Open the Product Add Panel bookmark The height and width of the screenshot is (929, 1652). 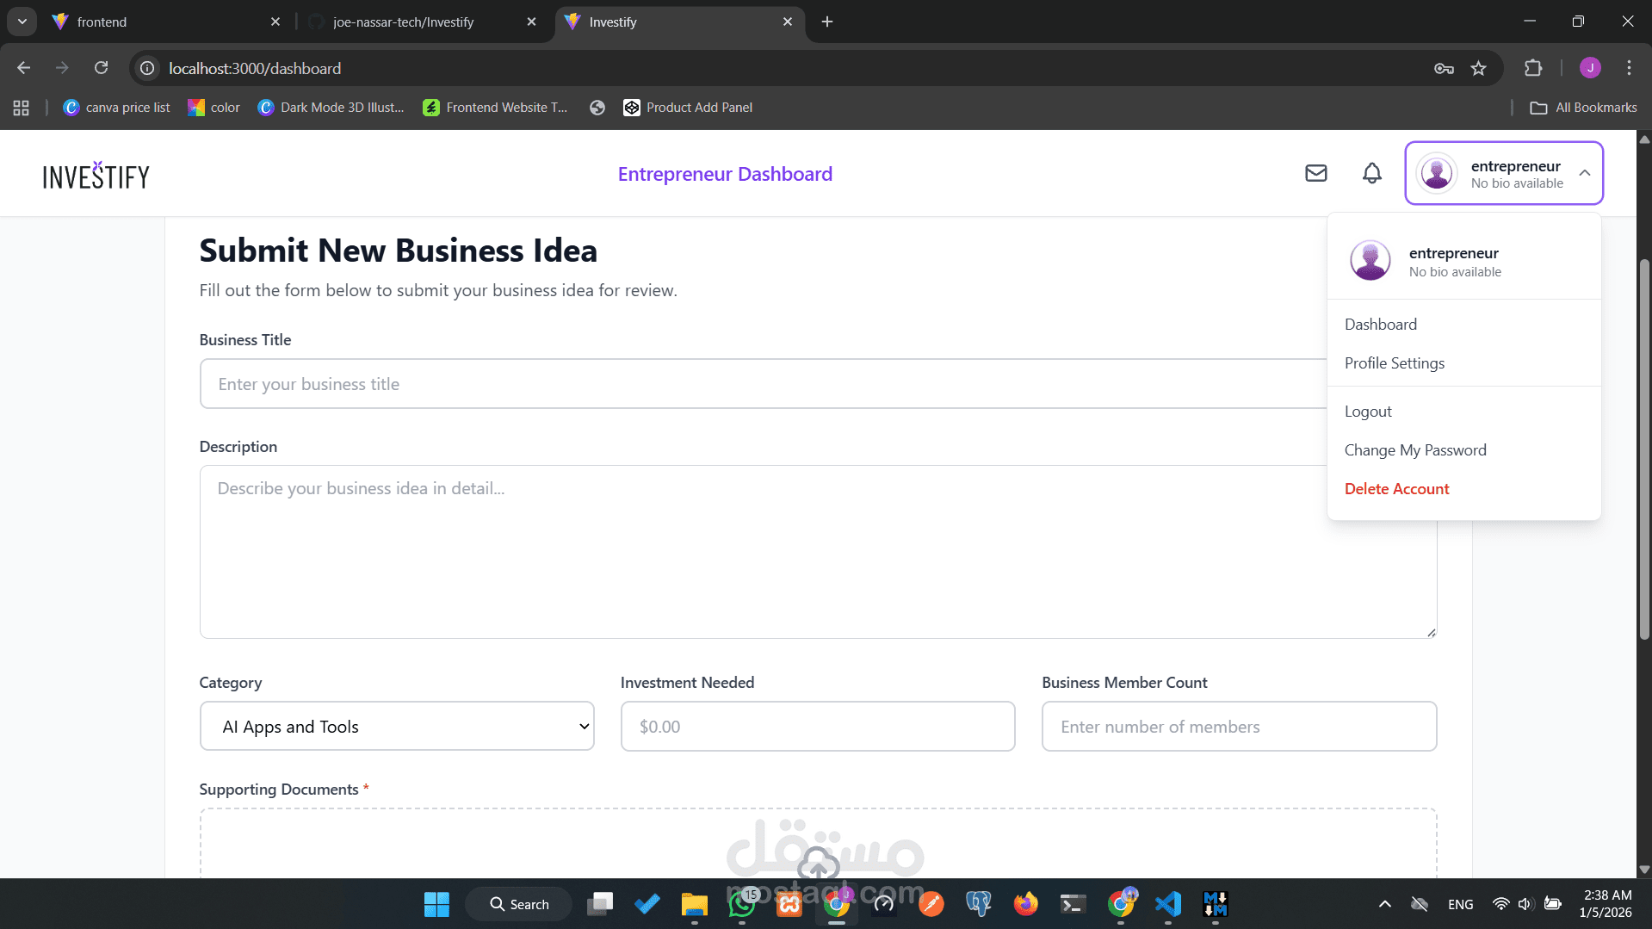click(688, 108)
